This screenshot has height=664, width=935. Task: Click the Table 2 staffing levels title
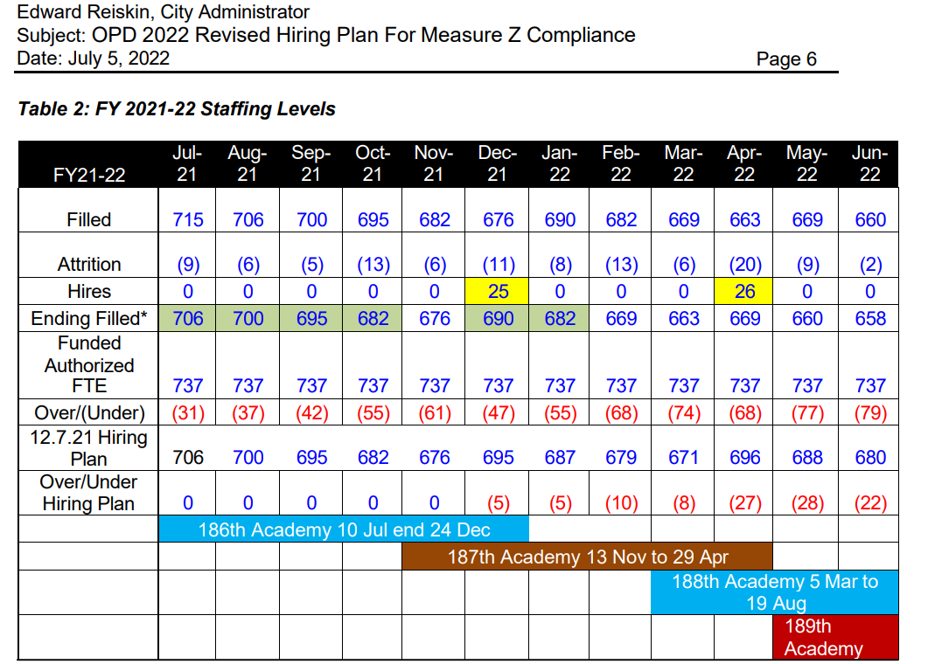177,109
